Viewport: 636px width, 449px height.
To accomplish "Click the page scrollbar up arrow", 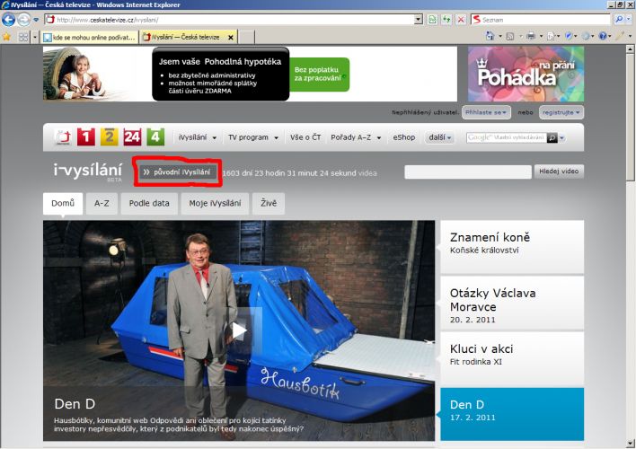I will (x=630, y=49).
